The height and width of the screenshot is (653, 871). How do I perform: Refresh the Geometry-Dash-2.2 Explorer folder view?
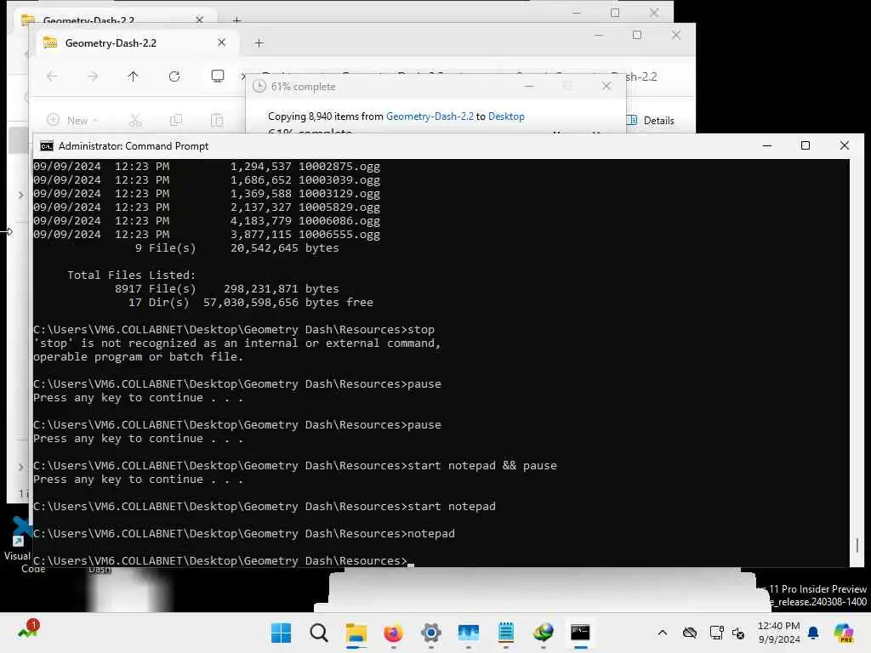pos(174,76)
